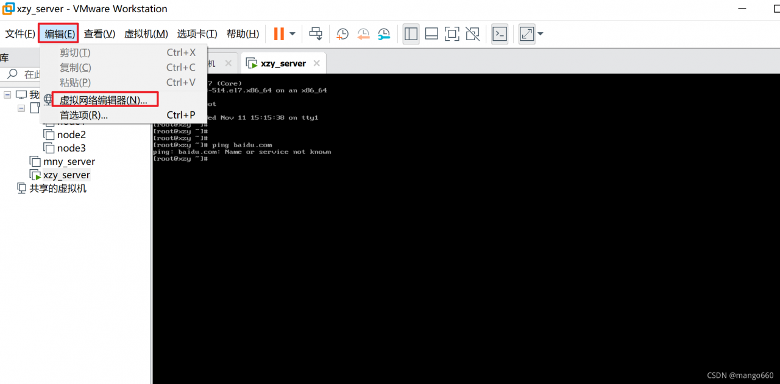The image size is (780, 384).
Task: Open snapshot manager with the wrench clock icon
Action: click(x=383, y=34)
